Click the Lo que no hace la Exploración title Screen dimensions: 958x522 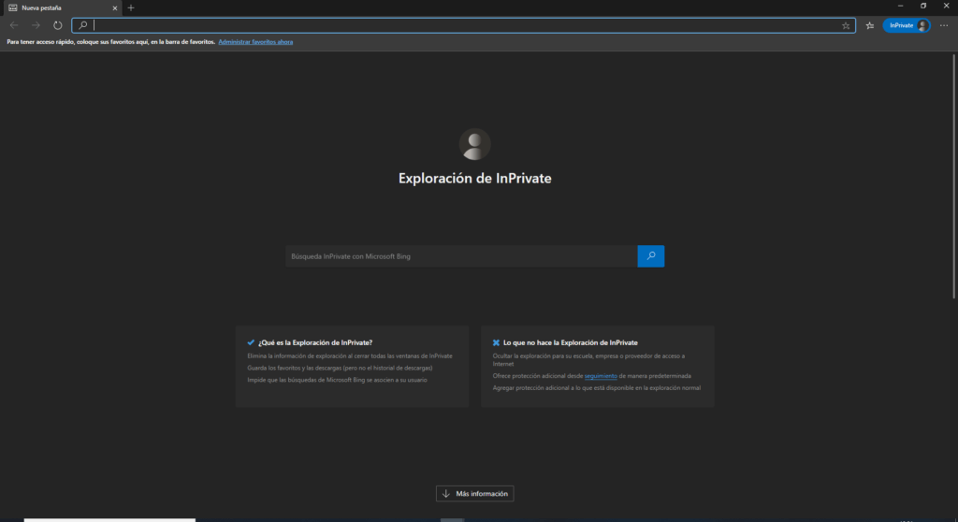coord(570,343)
